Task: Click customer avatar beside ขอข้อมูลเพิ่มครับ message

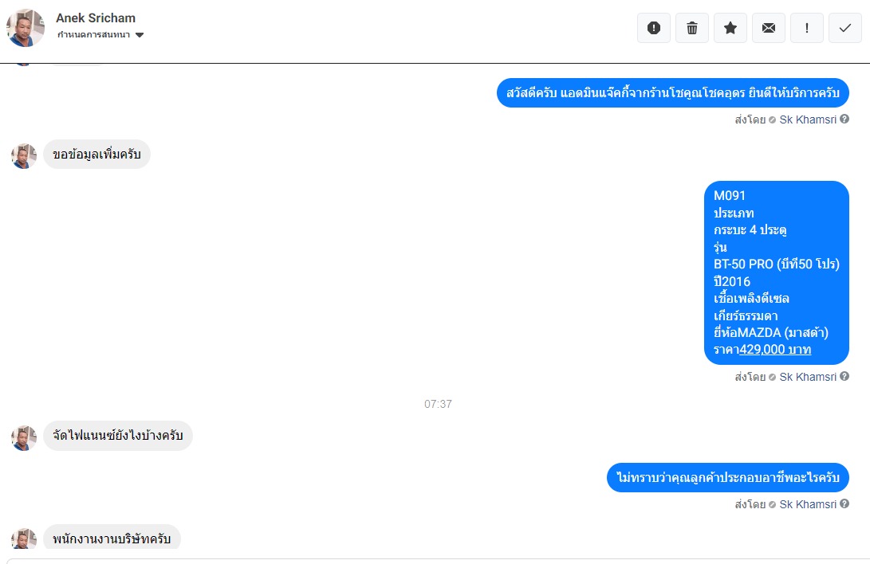Action: tap(24, 155)
